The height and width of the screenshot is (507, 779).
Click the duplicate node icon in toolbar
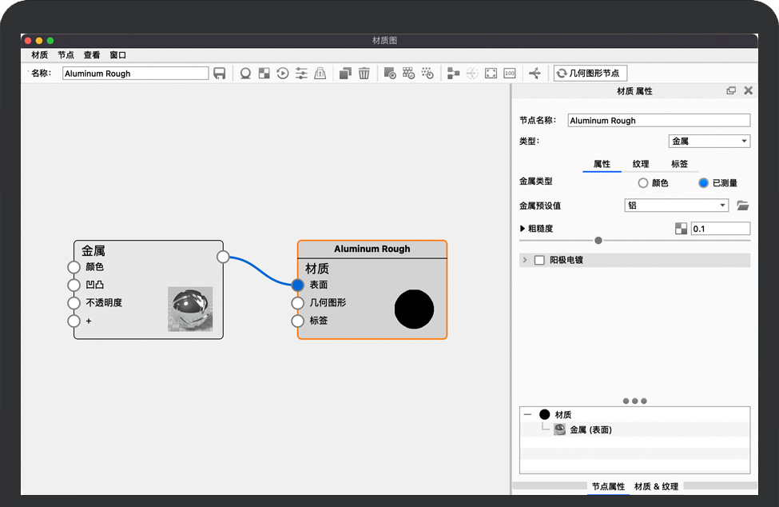pos(345,74)
